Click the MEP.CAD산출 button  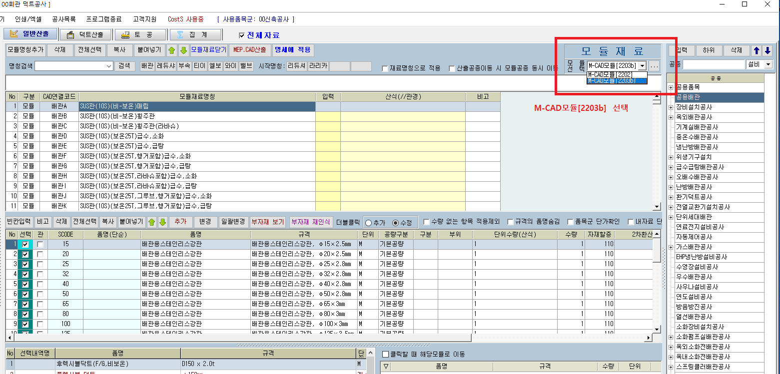(x=250, y=50)
